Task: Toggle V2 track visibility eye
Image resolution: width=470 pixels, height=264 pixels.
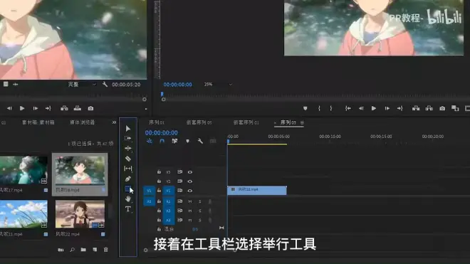Action: coord(189,181)
